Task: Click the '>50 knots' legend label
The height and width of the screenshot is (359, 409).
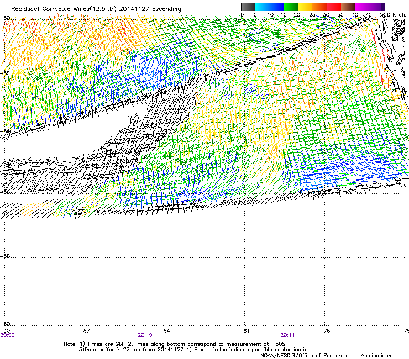Action: 394,15
